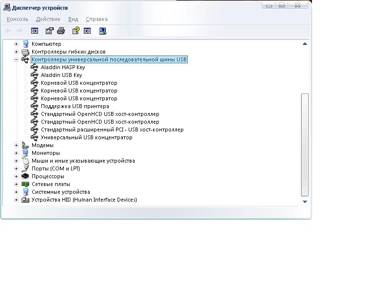Screen dimensions: 390x297
Task: Expand Мыши и иные указывающие устройства
Action: (16, 161)
